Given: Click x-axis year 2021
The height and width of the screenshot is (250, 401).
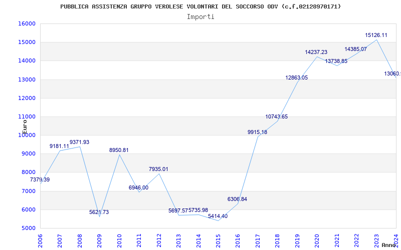Looking at the screenshot, I should pyautogui.click(x=337, y=240).
